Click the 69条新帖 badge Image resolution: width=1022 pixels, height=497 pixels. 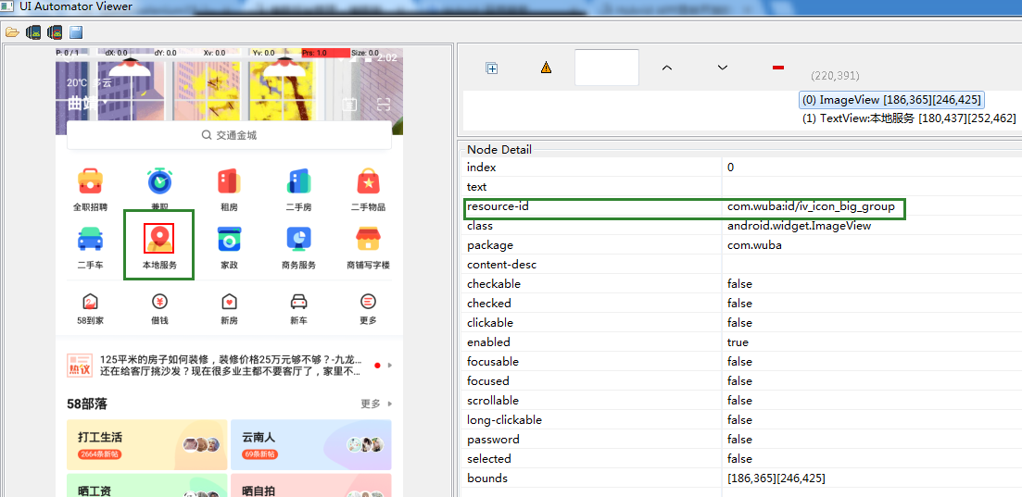[260, 454]
